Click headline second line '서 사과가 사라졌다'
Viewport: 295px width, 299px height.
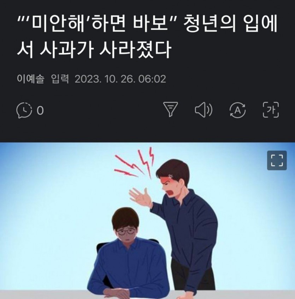tap(94, 50)
